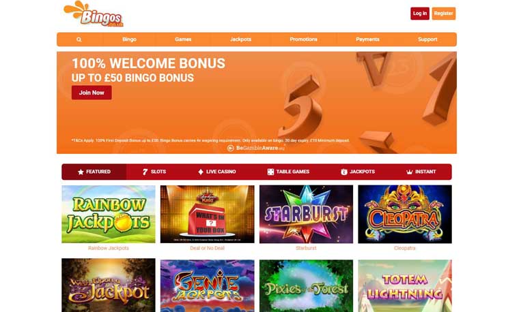The height and width of the screenshot is (312, 521).
Task: Click the crown icon beside Instant
Action: [x=410, y=172]
